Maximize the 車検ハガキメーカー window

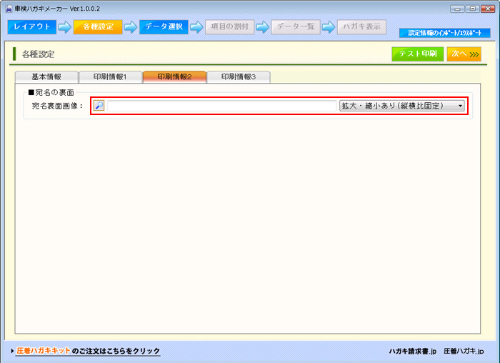click(x=473, y=9)
